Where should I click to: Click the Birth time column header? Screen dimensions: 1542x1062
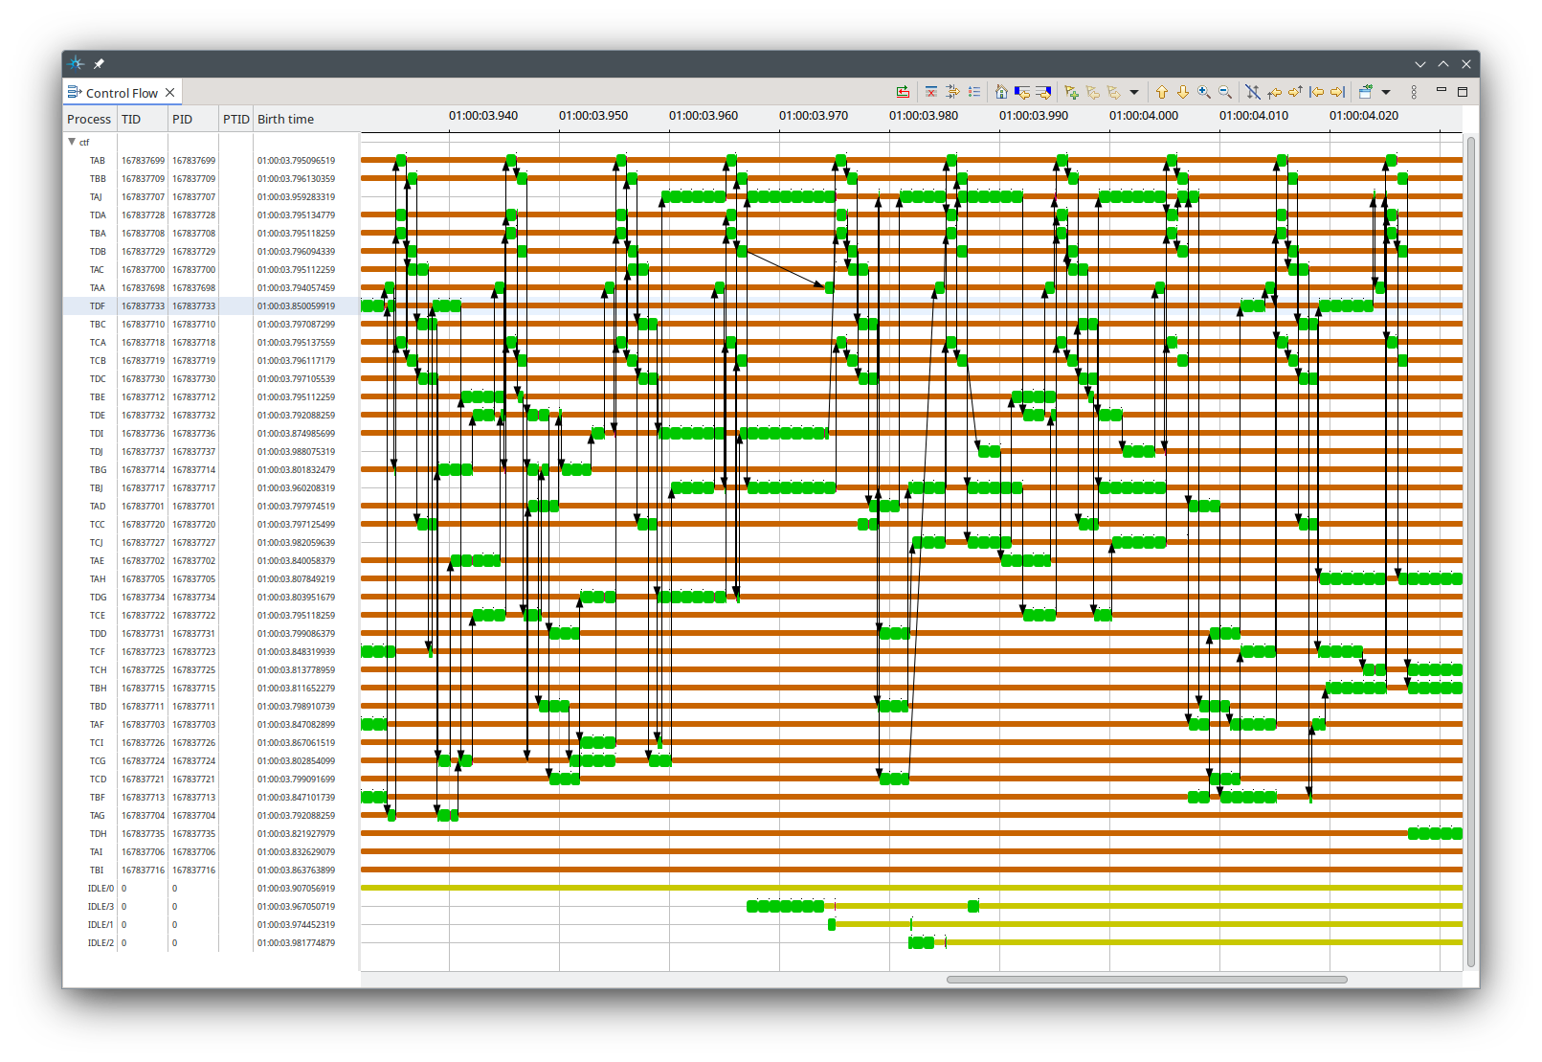point(285,120)
